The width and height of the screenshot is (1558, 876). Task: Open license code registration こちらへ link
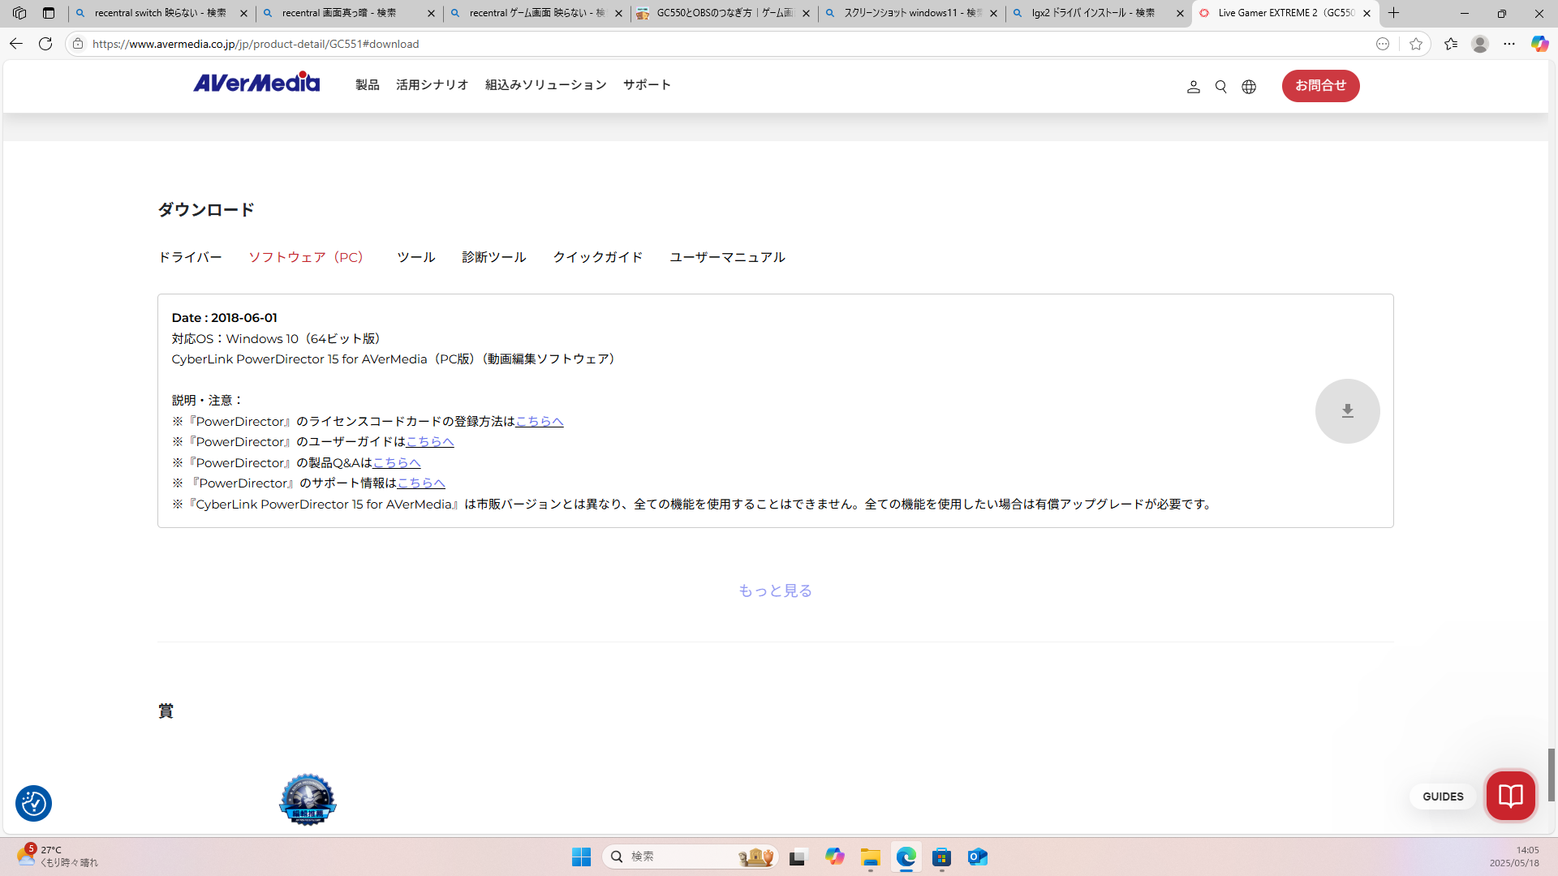click(x=540, y=421)
